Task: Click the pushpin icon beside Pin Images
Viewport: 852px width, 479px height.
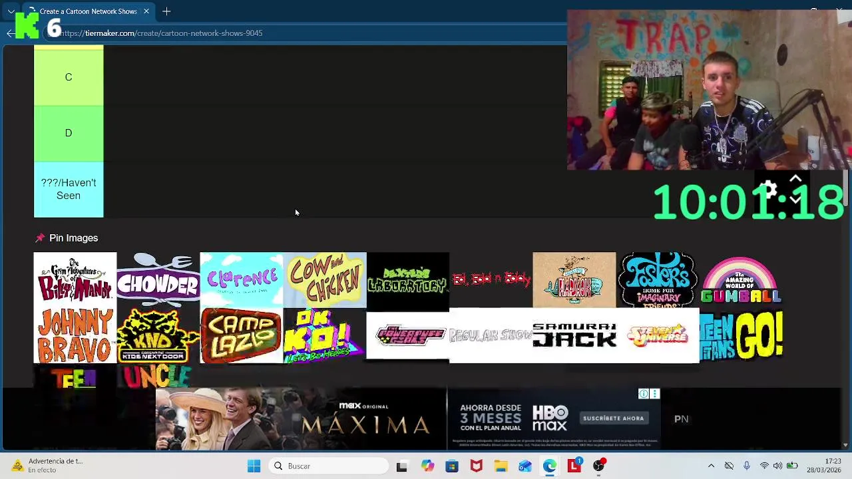Action: (40, 238)
